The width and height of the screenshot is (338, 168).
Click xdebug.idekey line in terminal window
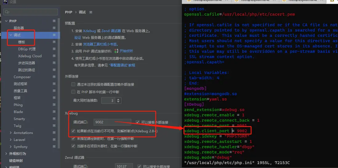click(217, 136)
